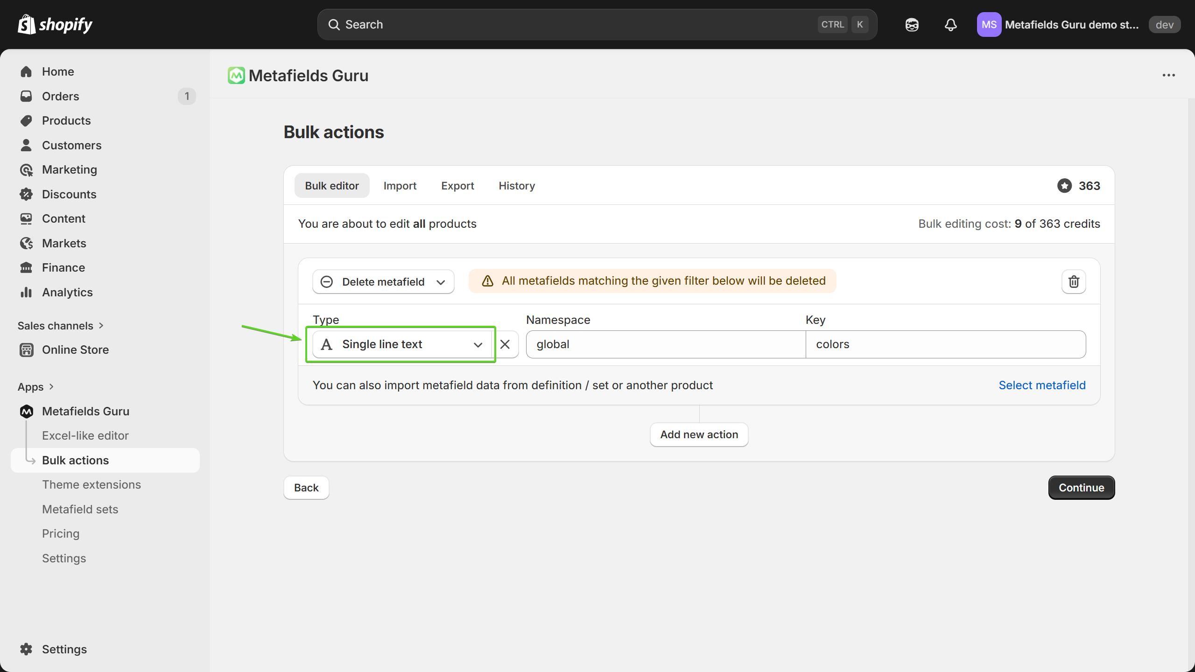Open the Delete metafield action dropdown

tap(383, 282)
